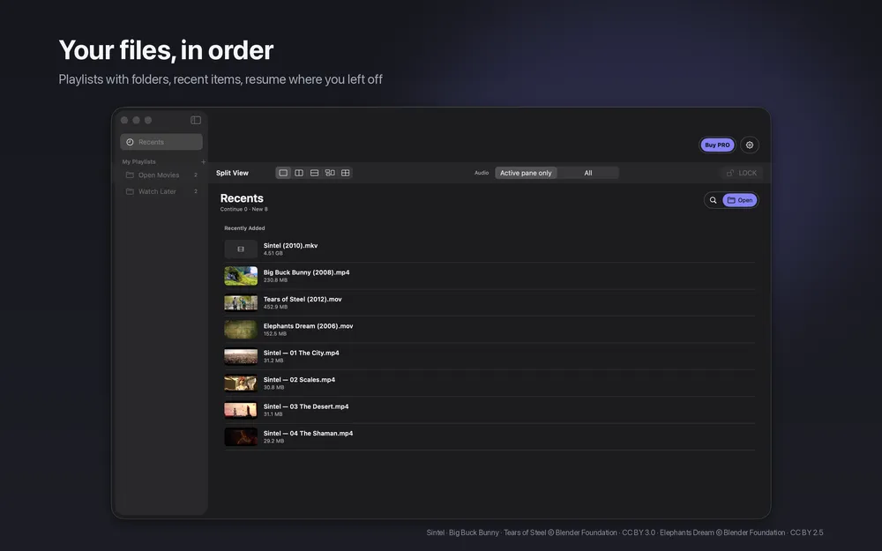Click the Split View label

click(232, 173)
